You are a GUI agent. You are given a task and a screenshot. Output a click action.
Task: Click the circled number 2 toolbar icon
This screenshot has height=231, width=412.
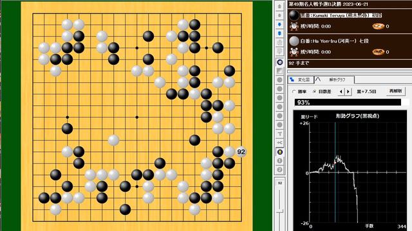click(280, 169)
